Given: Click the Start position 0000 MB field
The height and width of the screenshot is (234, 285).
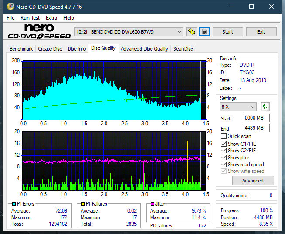Looking at the screenshot, I should (256, 118).
